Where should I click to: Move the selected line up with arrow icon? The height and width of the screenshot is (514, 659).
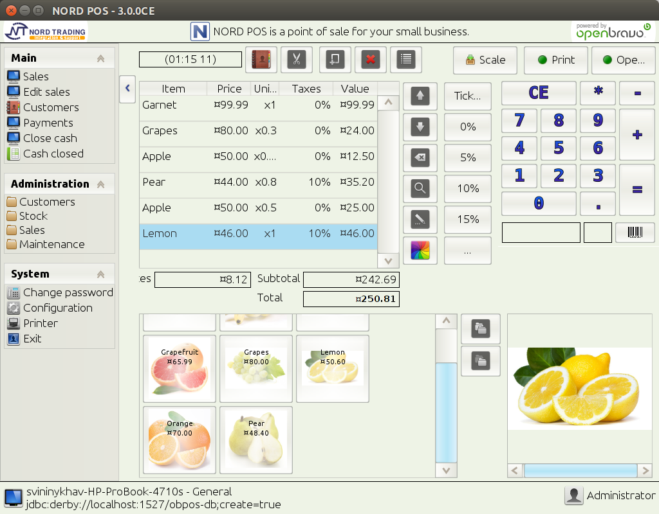pos(420,95)
